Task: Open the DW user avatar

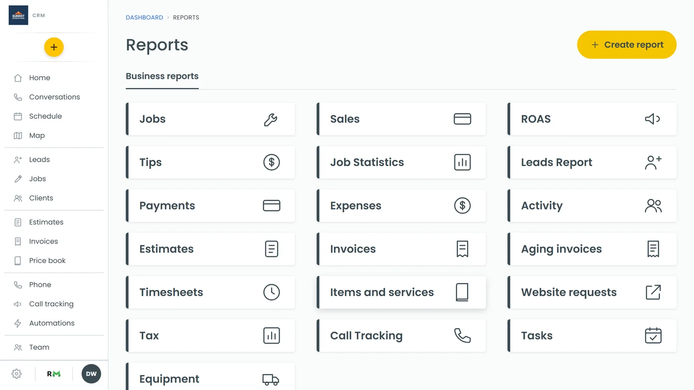Action: 91,374
